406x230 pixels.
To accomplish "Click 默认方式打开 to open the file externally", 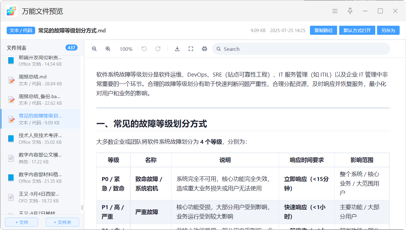I will click(x=357, y=30).
